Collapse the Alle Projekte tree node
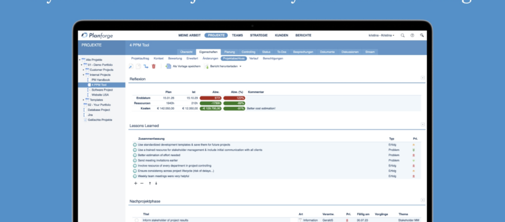 coord(79,60)
